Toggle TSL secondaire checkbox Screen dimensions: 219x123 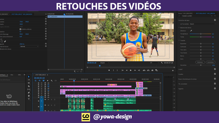coord(215,84)
